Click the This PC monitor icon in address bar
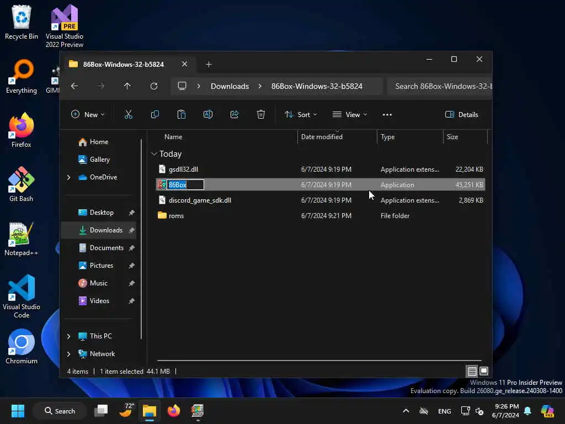The width and height of the screenshot is (565, 424). (x=182, y=86)
